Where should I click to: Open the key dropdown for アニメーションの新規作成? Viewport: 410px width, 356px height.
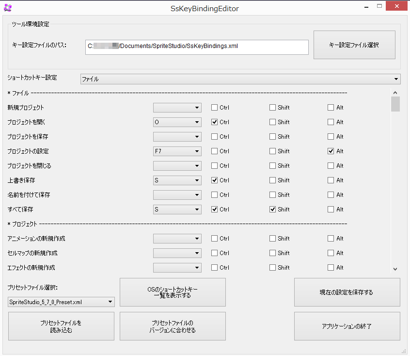tap(177, 239)
